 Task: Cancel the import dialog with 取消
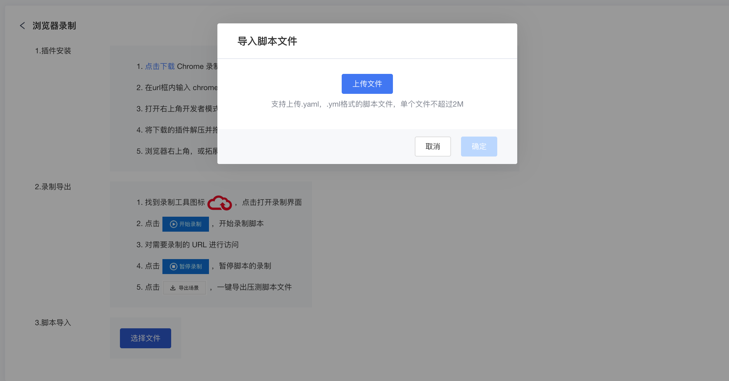pyautogui.click(x=433, y=147)
